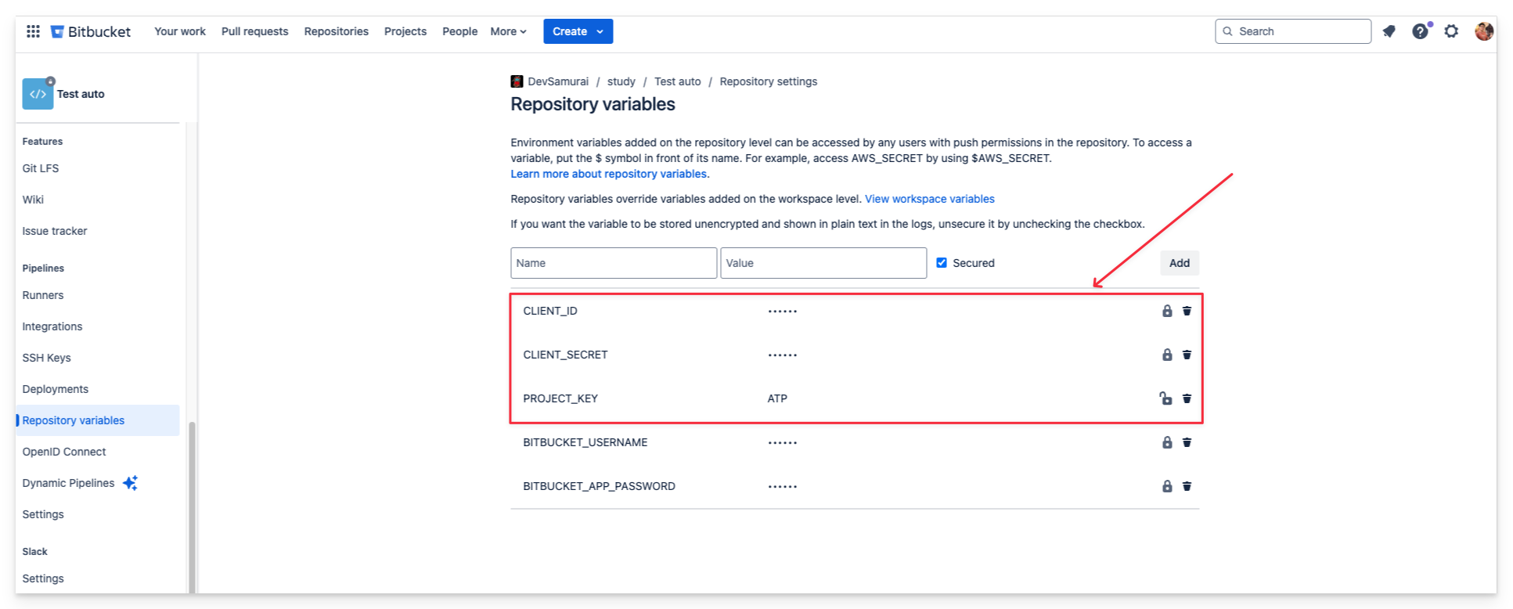
Task: Delete the PROJECT_KEY variable
Action: (1187, 398)
